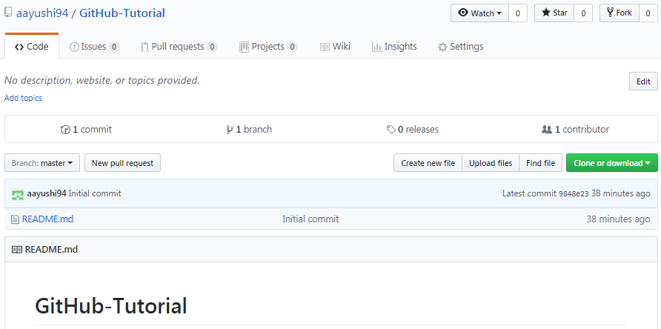
Task: Click the Create new file button
Action: coord(428,163)
